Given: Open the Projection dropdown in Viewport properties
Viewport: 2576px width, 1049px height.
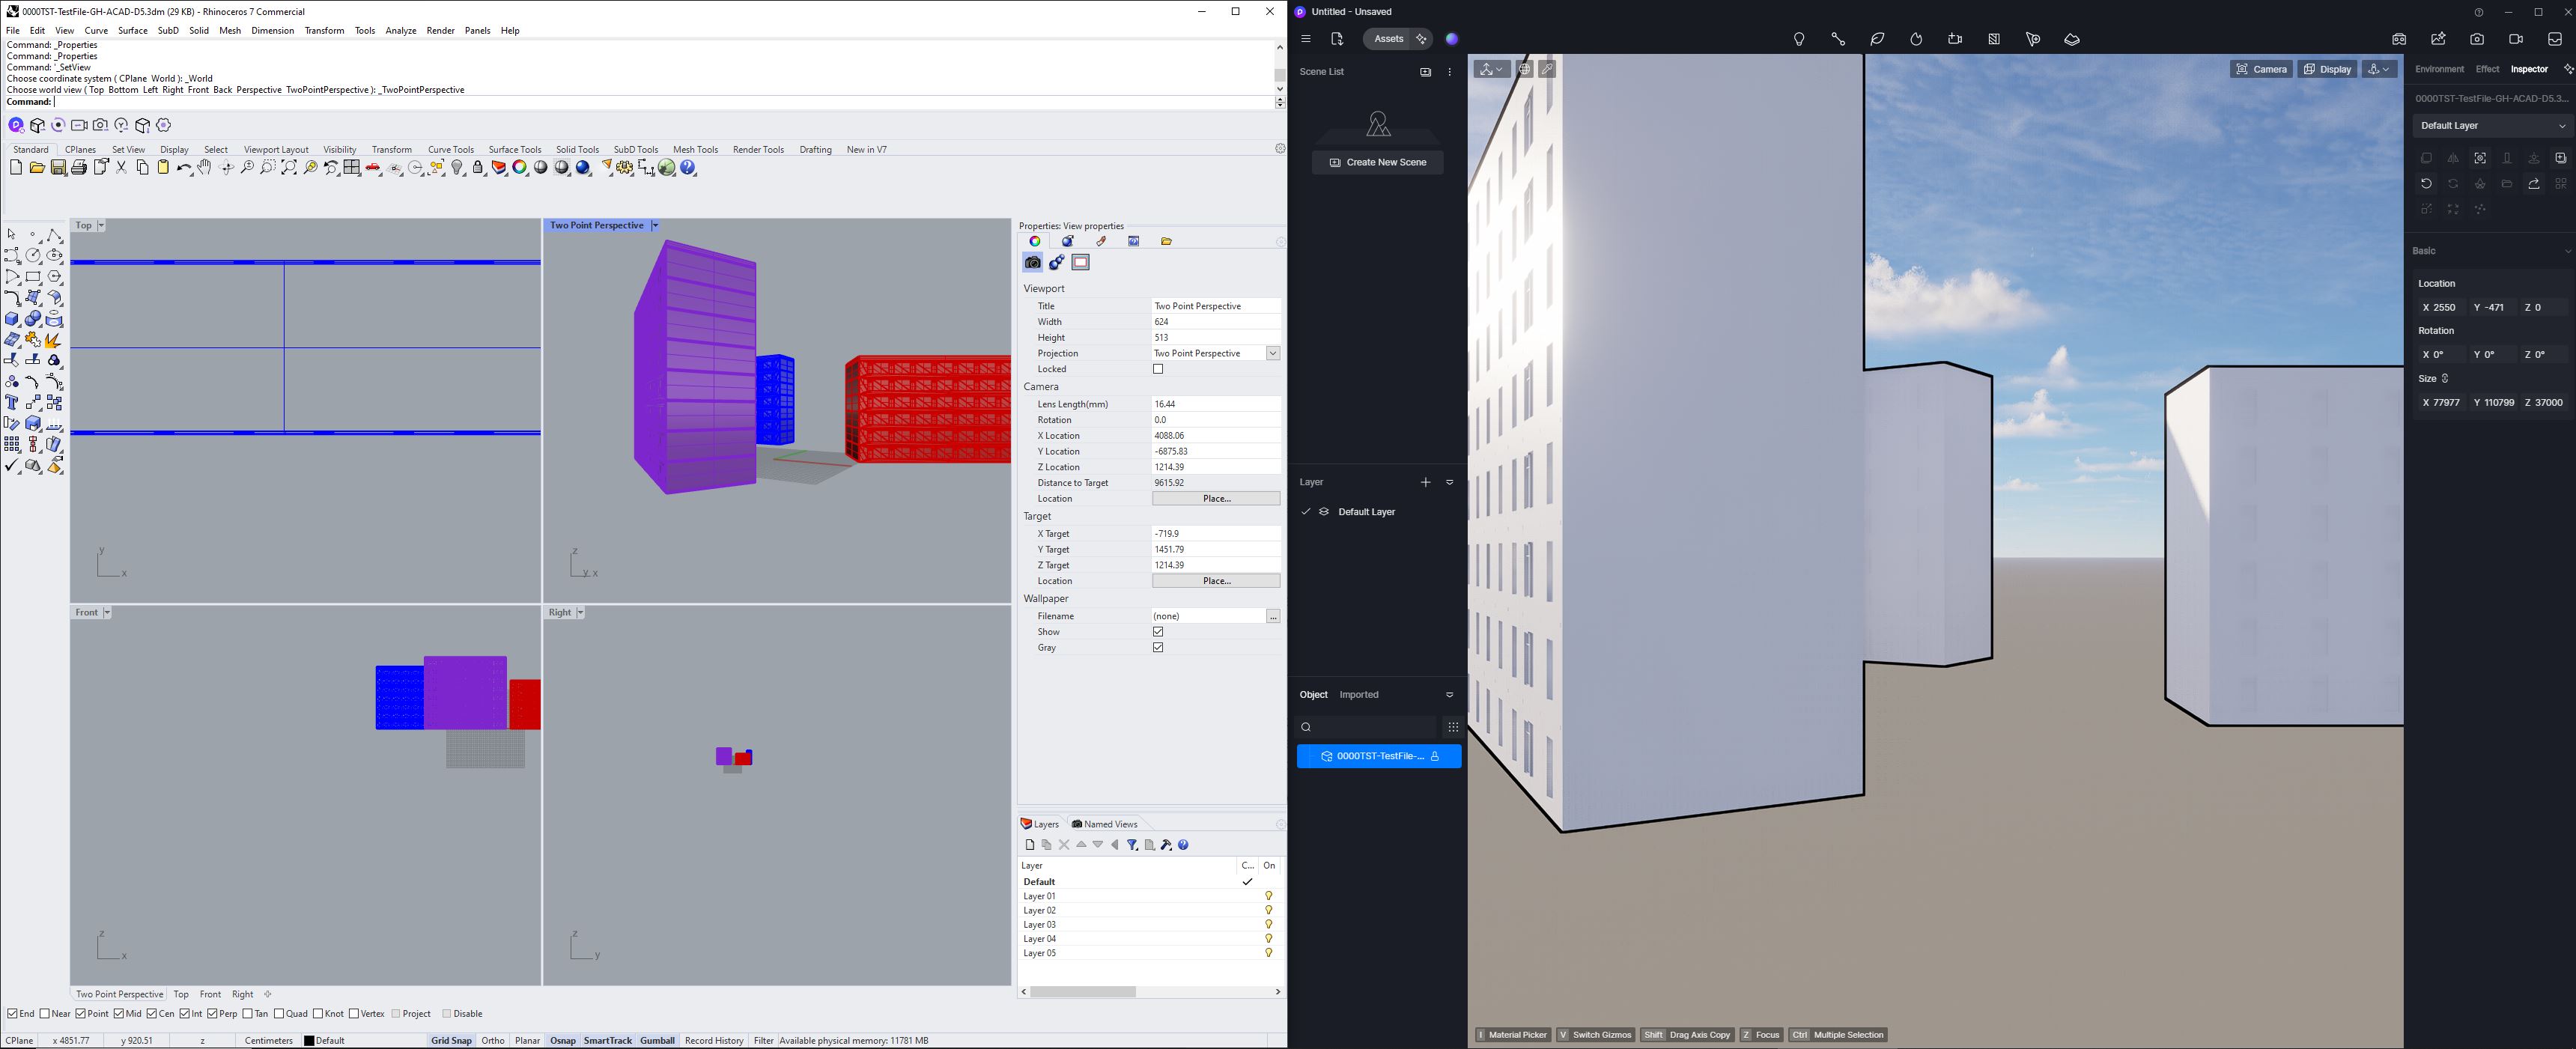Looking at the screenshot, I should click(x=1273, y=353).
